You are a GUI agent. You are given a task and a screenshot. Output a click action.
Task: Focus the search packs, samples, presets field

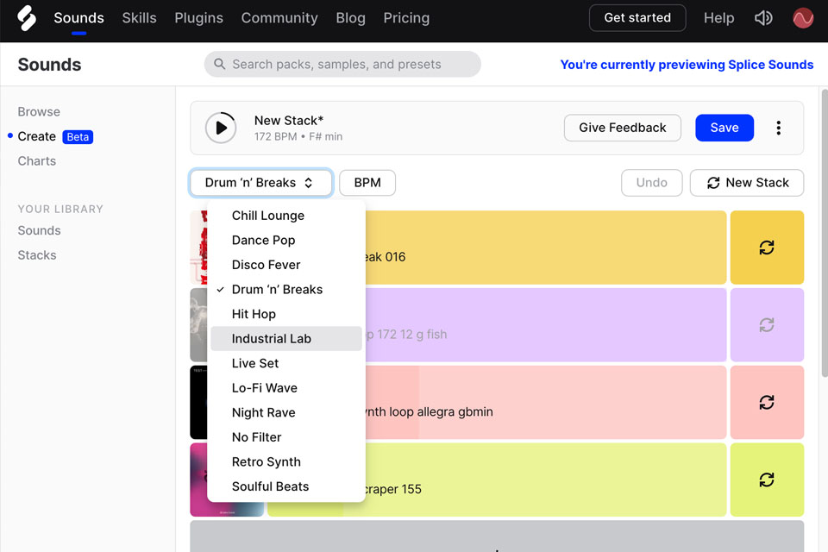342,64
